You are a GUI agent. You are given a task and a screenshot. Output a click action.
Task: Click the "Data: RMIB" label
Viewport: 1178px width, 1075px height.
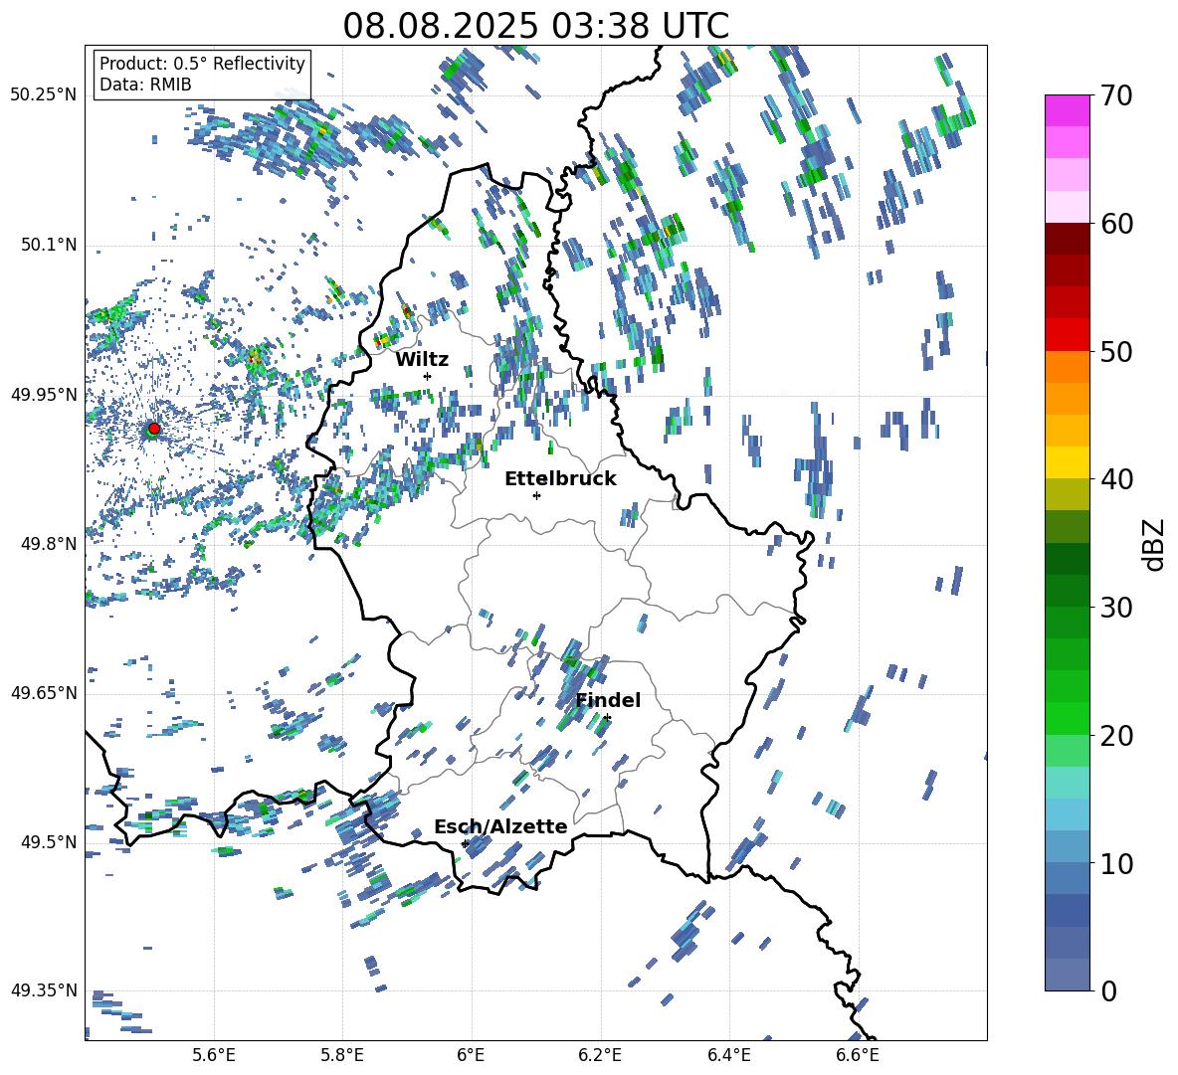(x=145, y=85)
